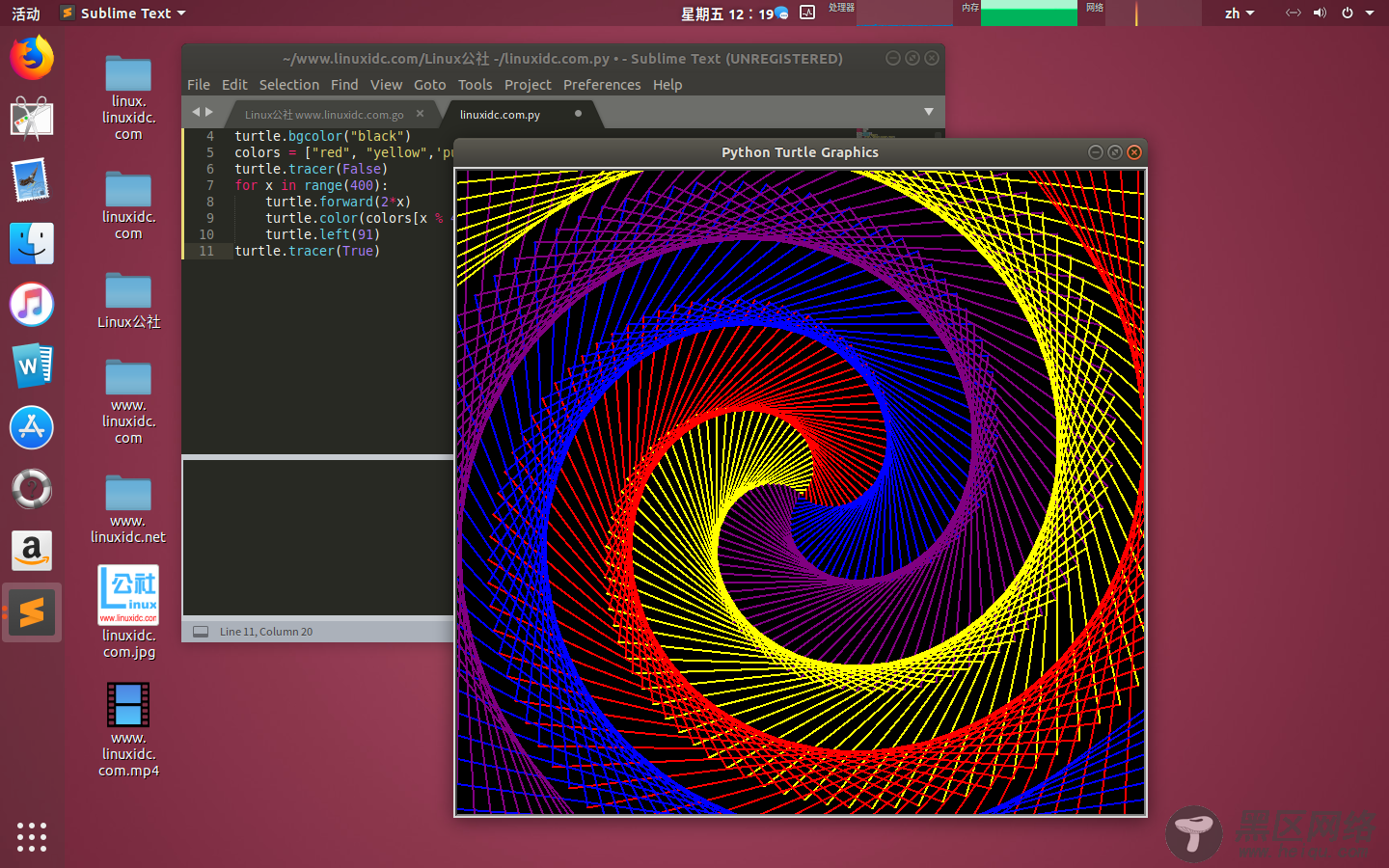Open the image viewer dock icon with bird
Viewport: 1389px width, 868px height.
32,181
